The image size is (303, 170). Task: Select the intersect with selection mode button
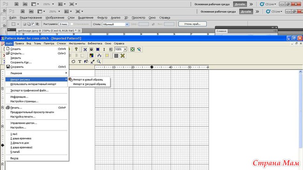click(37, 24)
